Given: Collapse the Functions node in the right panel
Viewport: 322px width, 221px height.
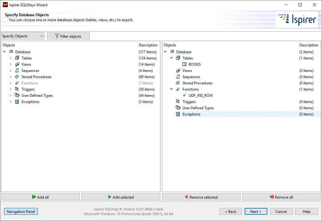Looking at the screenshot, I should coord(172,89).
